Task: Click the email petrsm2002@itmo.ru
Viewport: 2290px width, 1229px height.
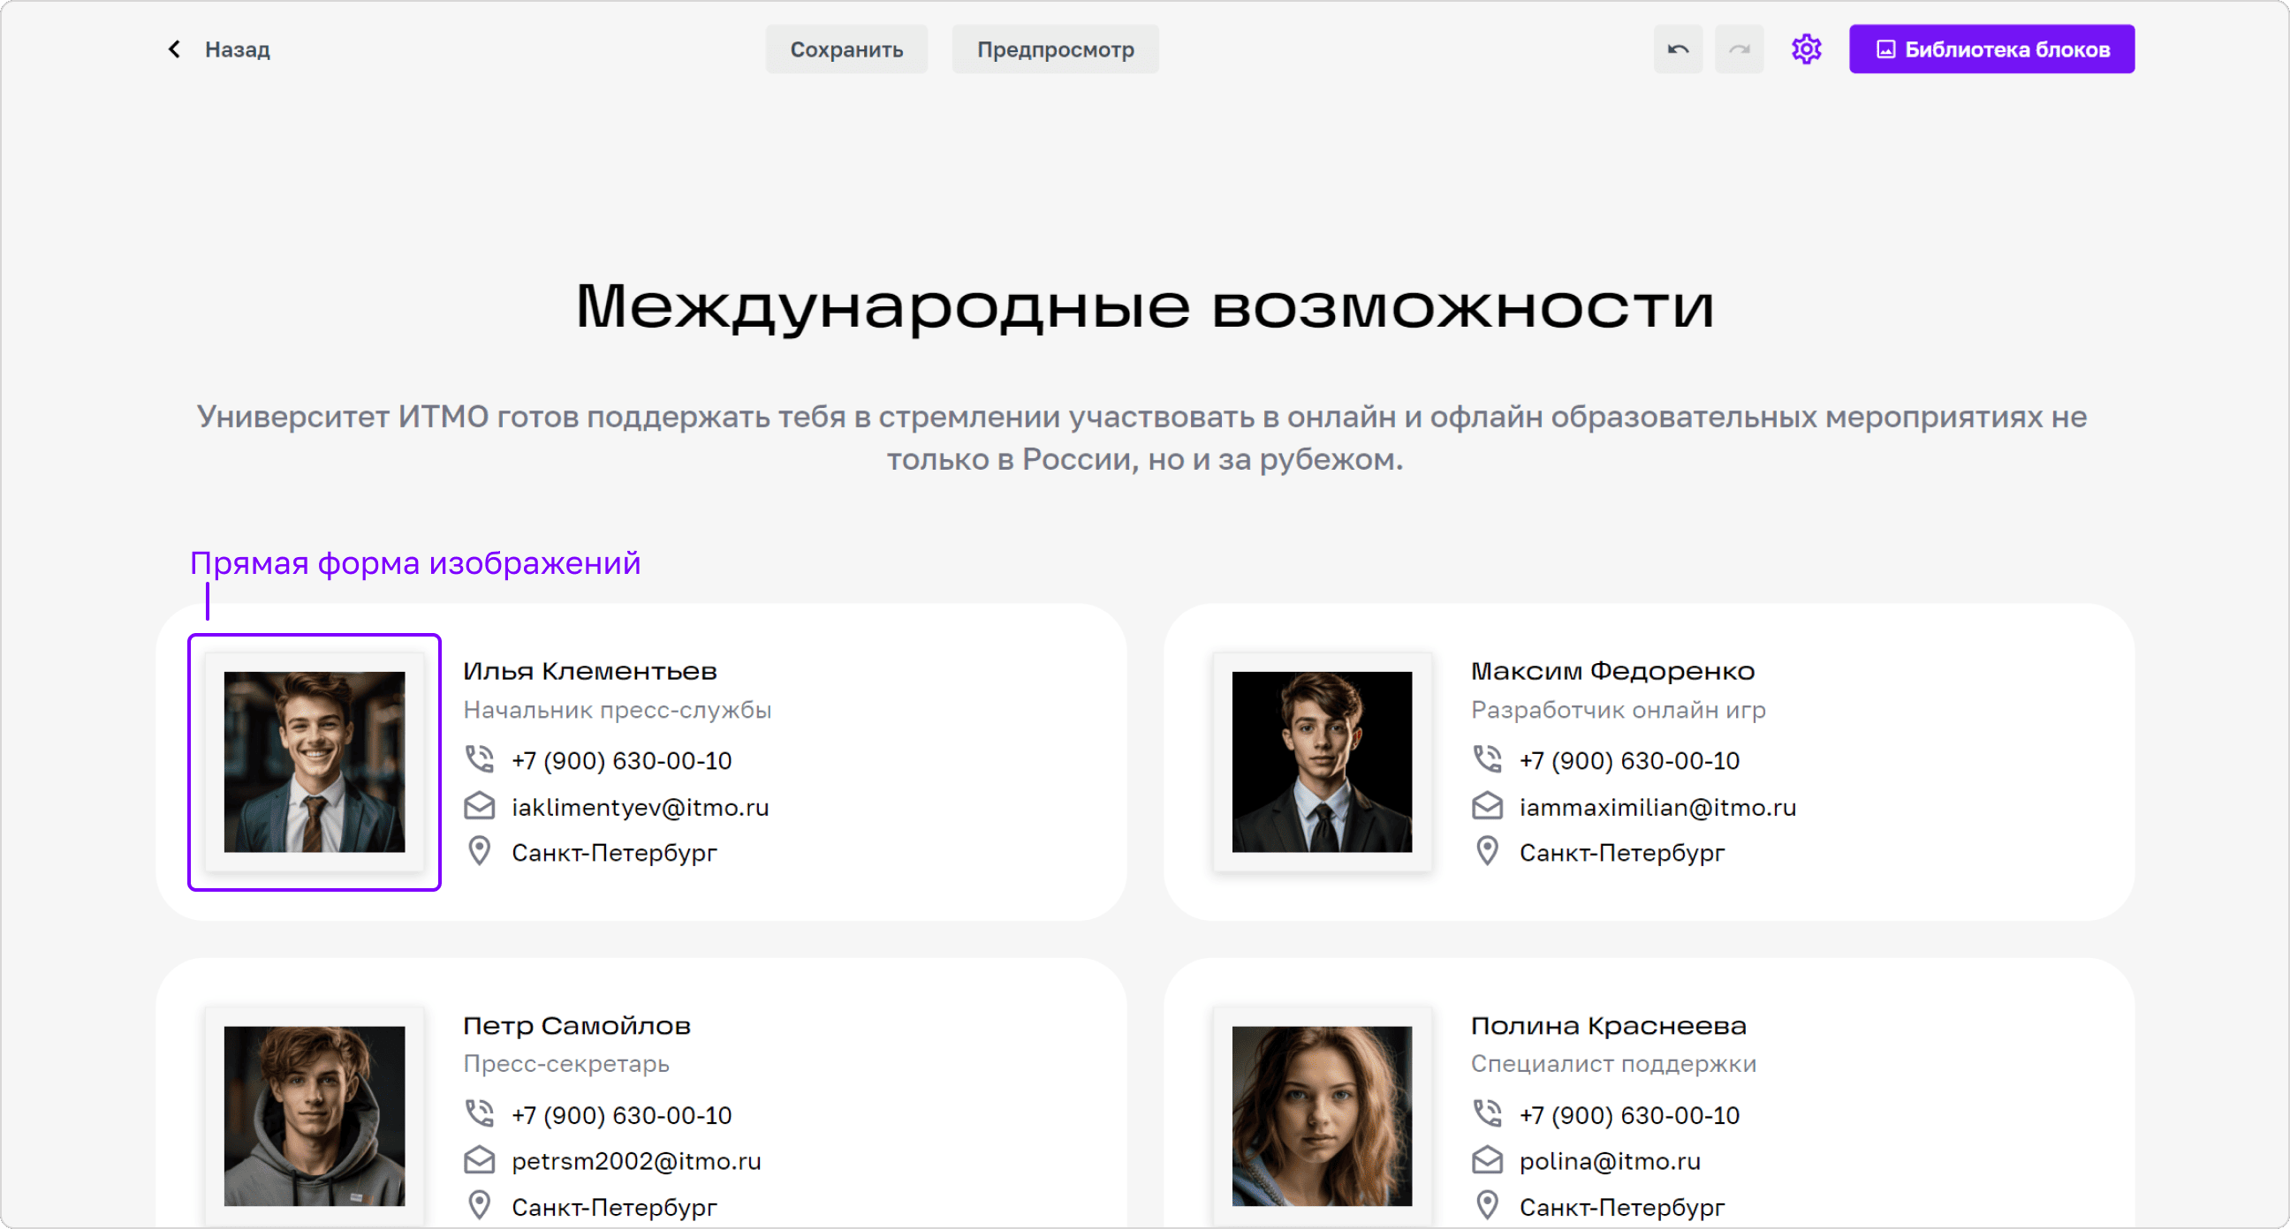Action: point(636,1162)
